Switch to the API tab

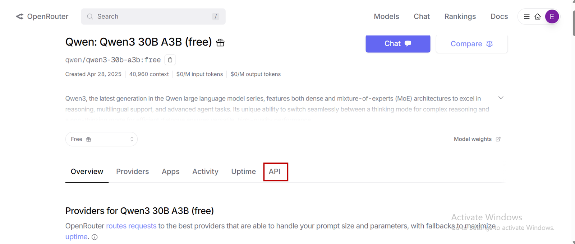tap(275, 172)
